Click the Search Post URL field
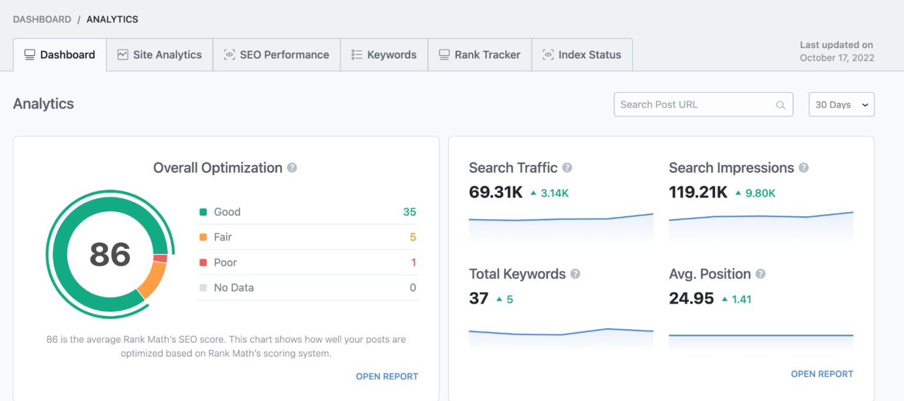 pyautogui.click(x=694, y=105)
